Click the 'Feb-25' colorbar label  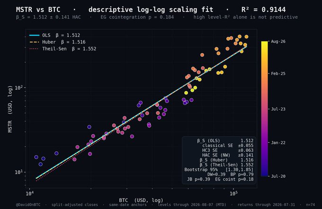click(x=278, y=74)
